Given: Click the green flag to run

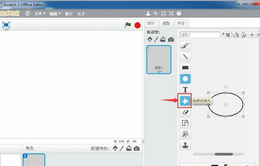Looking at the screenshot, I should pyautogui.click(x=128, y=25).
